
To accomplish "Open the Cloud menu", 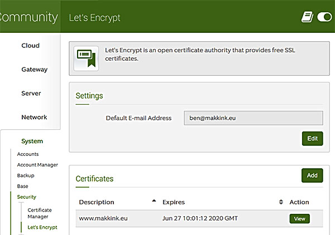I will [30, 46].
